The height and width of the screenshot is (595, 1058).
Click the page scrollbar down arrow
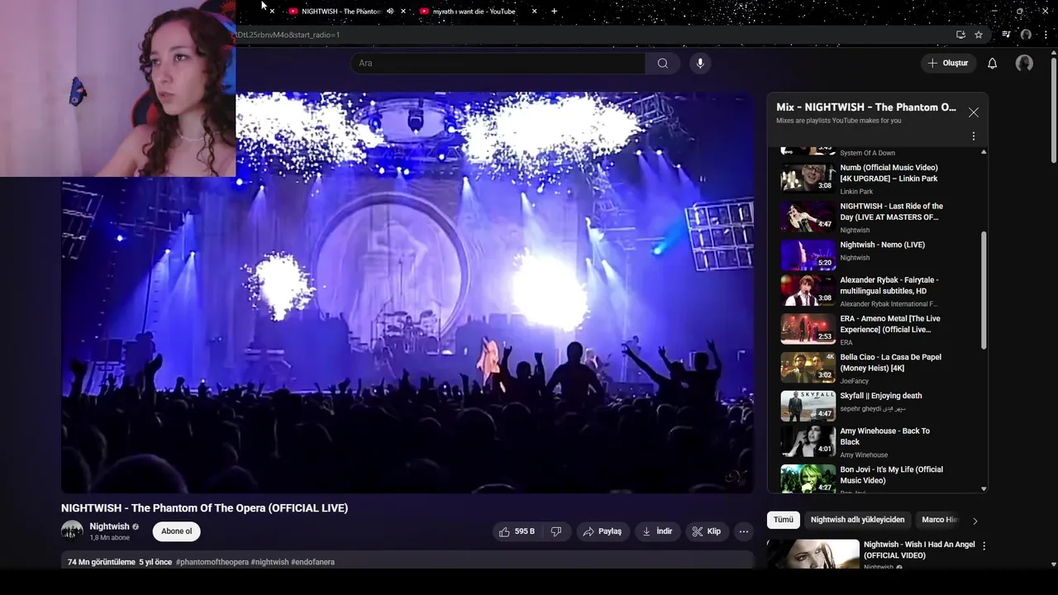tap(1053, 564)
